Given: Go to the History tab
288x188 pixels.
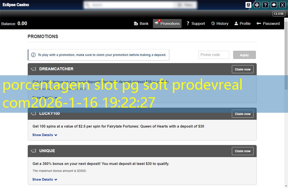Looking at the screenshot, I should click(220, 23).
